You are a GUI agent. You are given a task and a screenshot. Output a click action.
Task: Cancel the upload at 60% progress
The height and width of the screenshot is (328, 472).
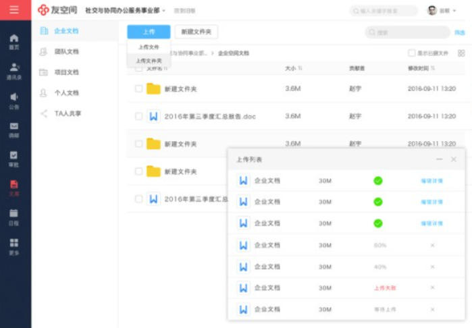(x=432, y=245)
